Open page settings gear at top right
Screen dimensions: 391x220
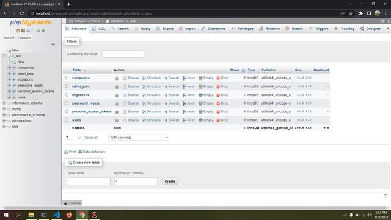(x=383, y=21)
